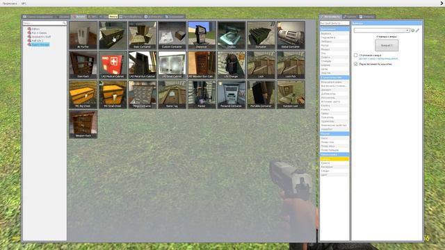Choose the Mega Container icon
This screenshot has width=445, height=250.
click(143, 94)
